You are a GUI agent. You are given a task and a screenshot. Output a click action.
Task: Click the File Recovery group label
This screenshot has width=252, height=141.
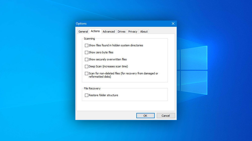[92, 88]
